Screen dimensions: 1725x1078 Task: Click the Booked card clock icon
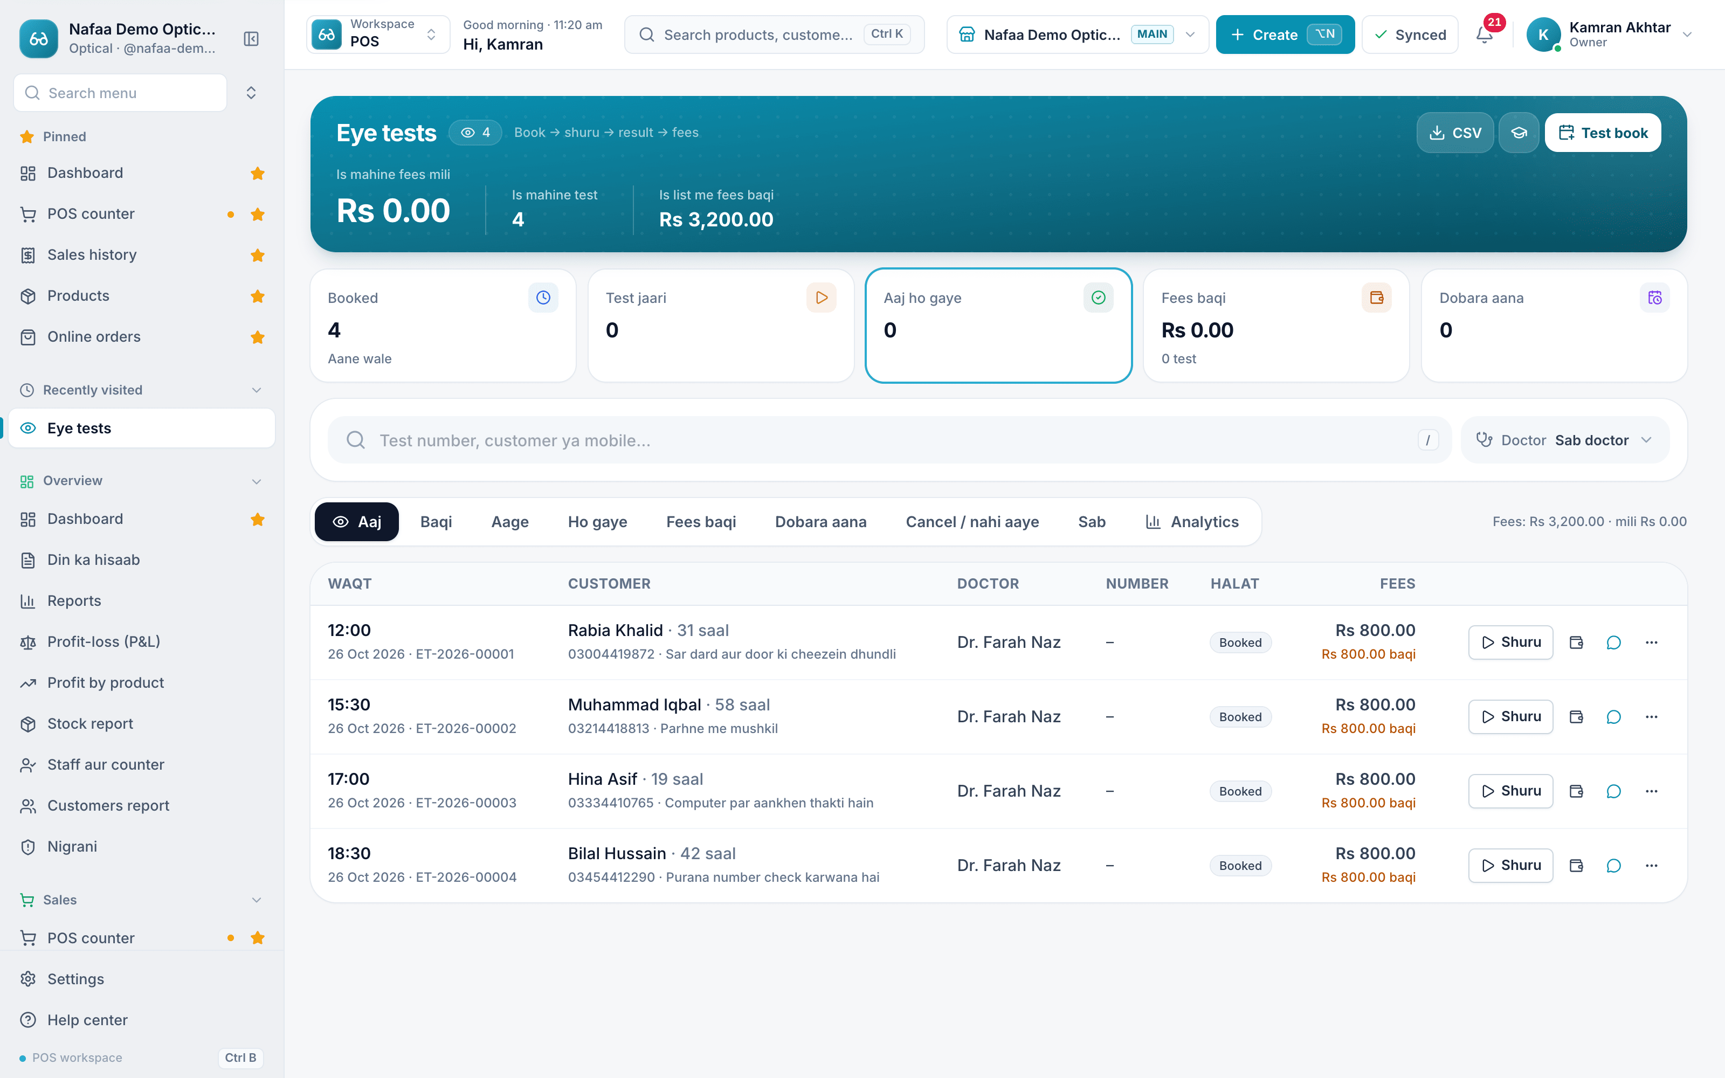[x=543, y=298]
